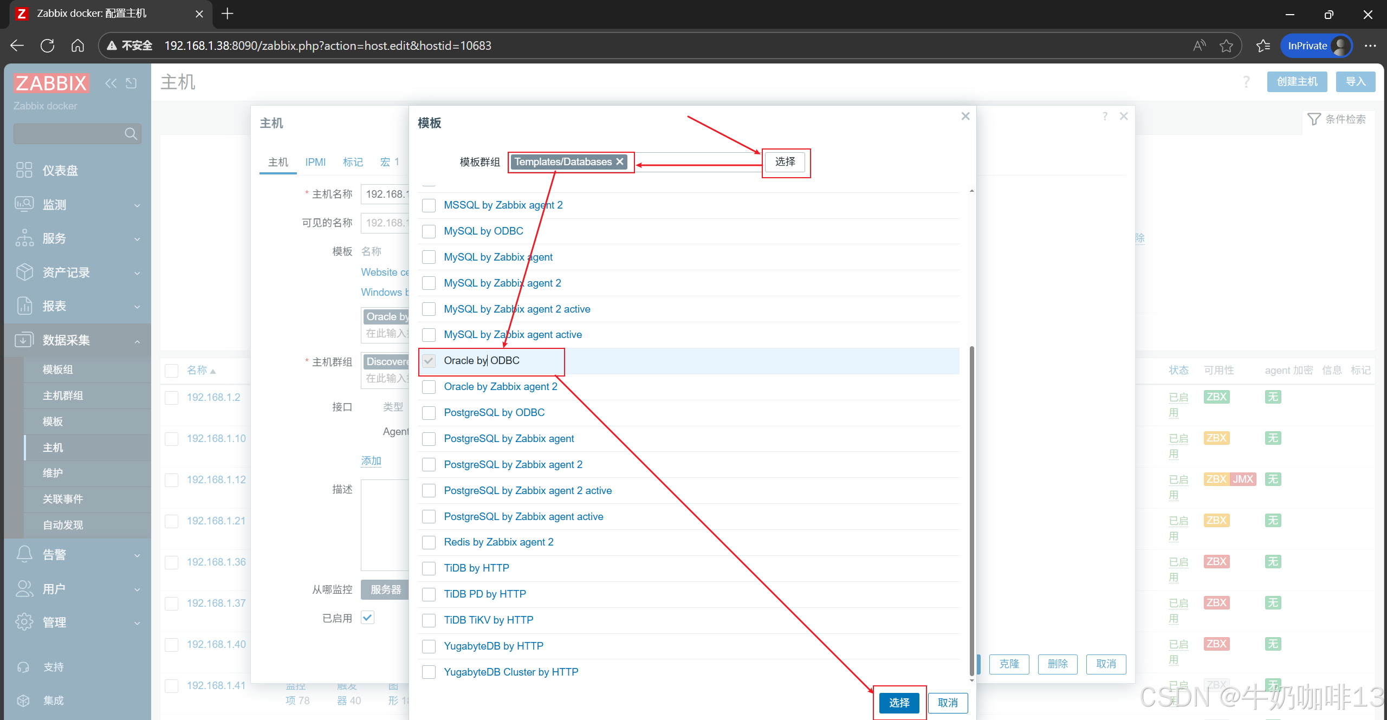Open the 条件检索 filter icon

pyautogui.click(x=1314, y=119)
